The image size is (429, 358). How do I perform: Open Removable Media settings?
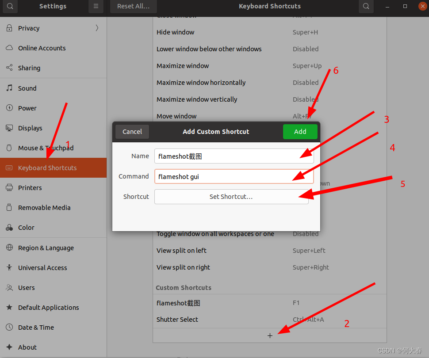(x=54, y=208)
